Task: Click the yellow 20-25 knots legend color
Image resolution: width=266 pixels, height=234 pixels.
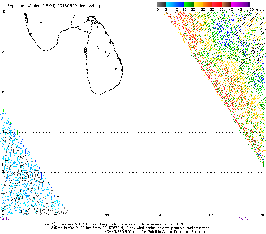Action: click(x=198, y=4)
